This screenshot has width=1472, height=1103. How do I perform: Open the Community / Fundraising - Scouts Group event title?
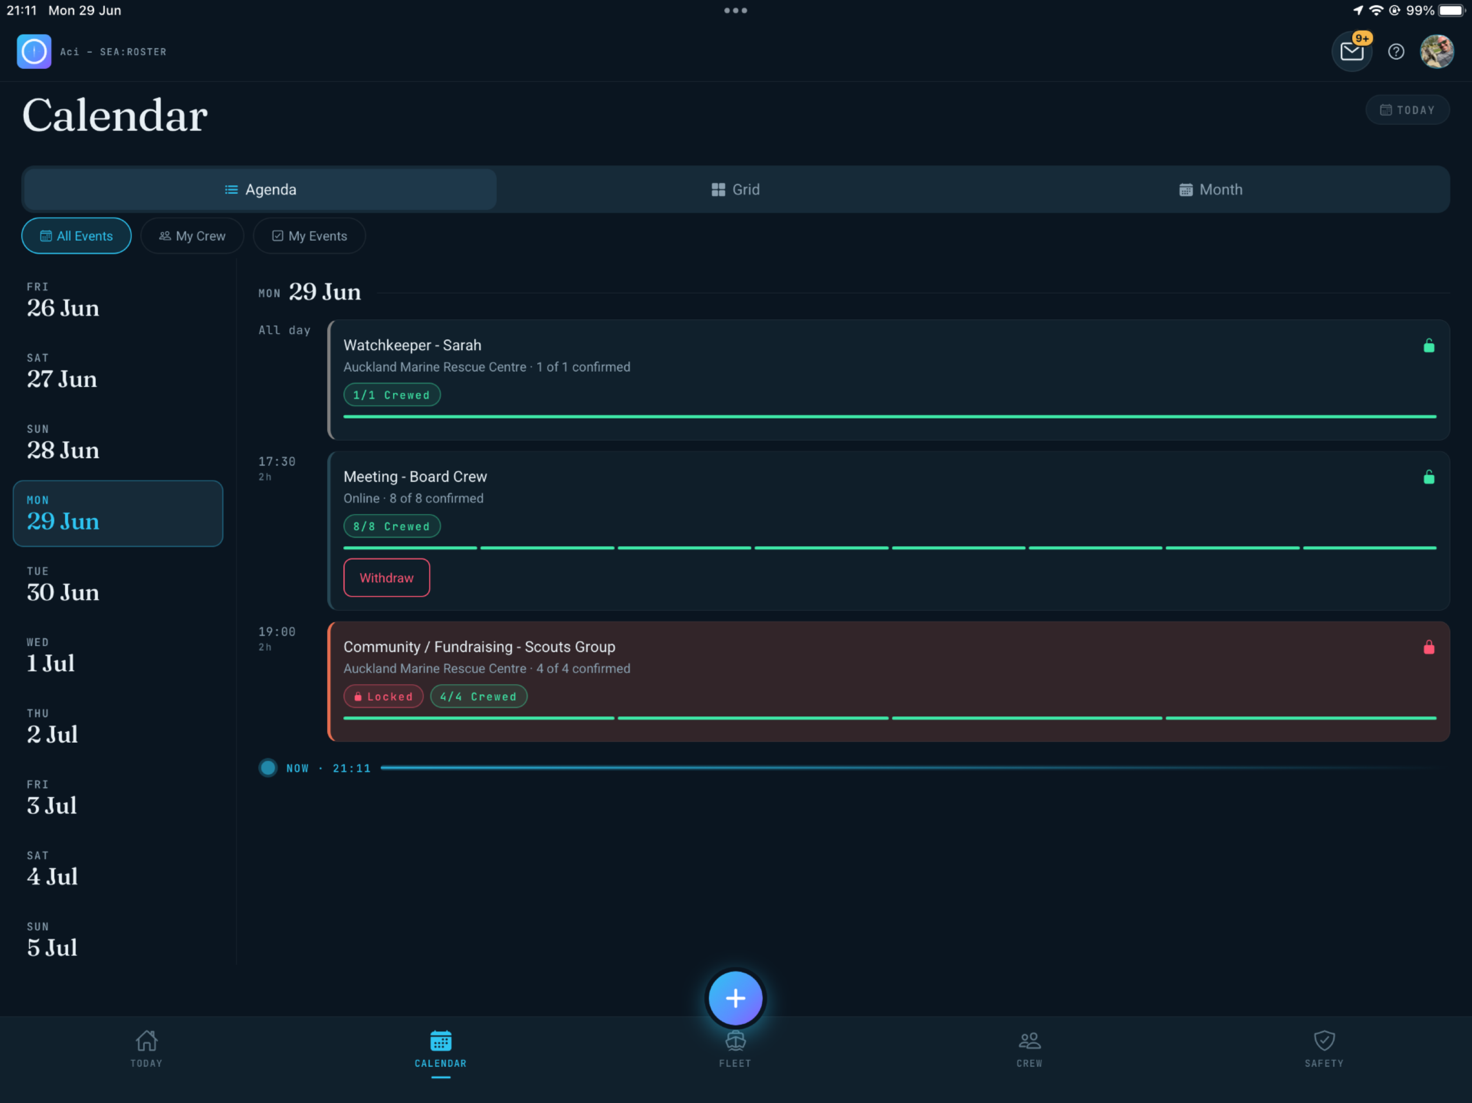coord(479,647)
